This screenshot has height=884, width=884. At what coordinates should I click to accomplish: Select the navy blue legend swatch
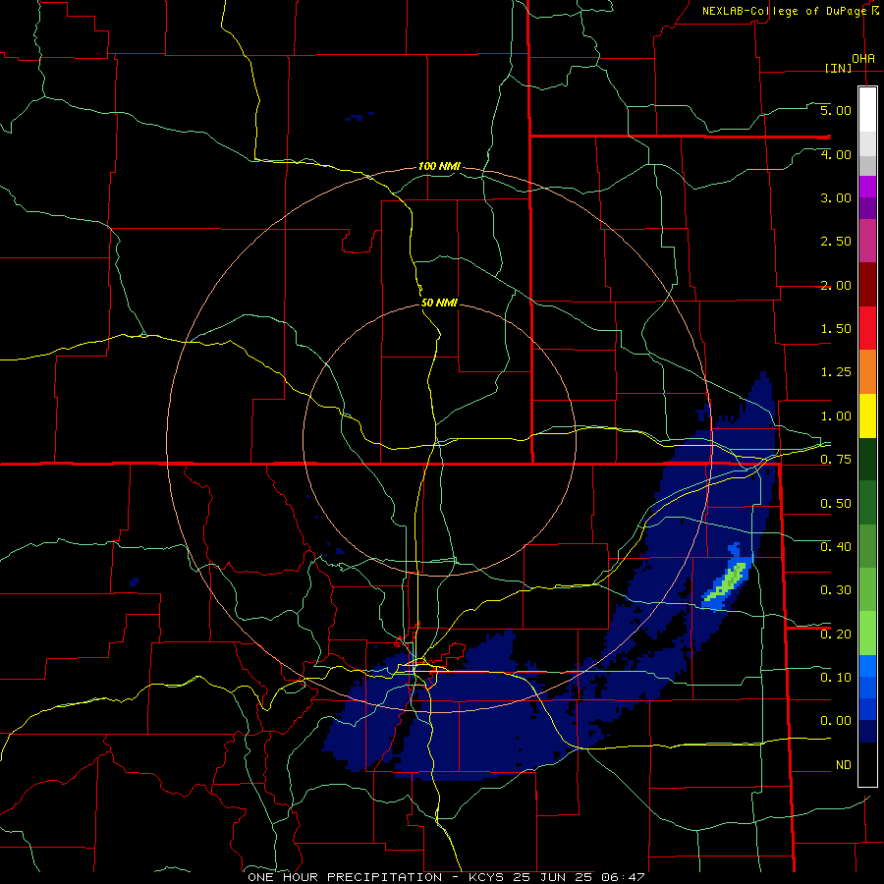(x=867, y=731)
